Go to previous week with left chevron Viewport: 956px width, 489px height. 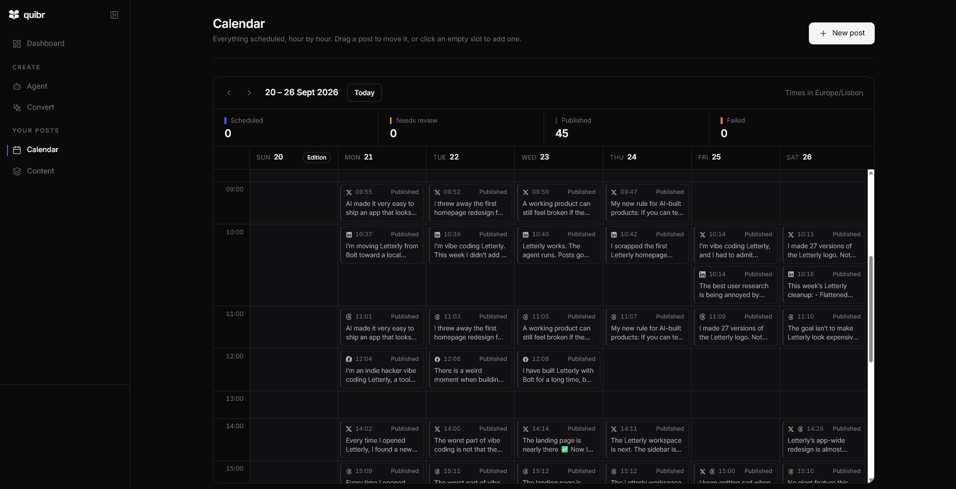coord(229,93)
